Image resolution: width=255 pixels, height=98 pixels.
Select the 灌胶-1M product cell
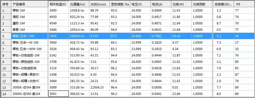30,23
